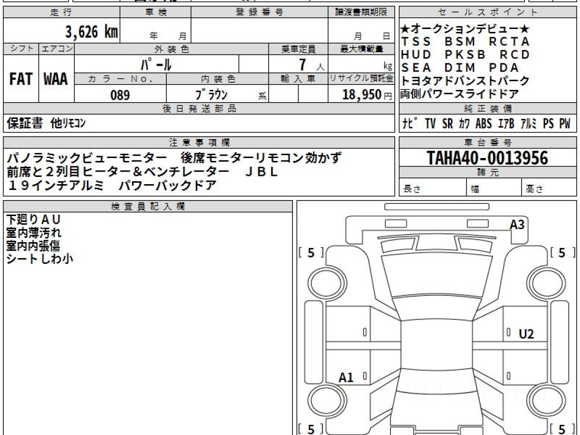This screenshot has height=435, width=580.
Task: Click the 譲渡書類期限 header
Action: click(x=361, y=13)
